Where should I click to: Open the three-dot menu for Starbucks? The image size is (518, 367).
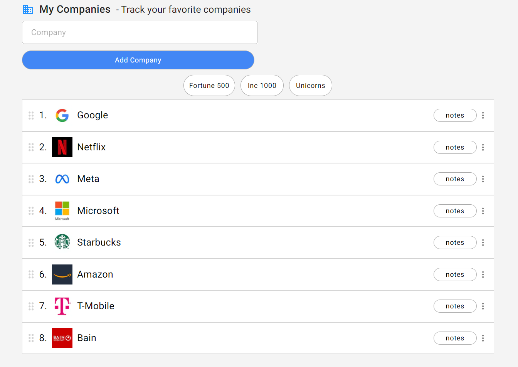click(483, 242)
